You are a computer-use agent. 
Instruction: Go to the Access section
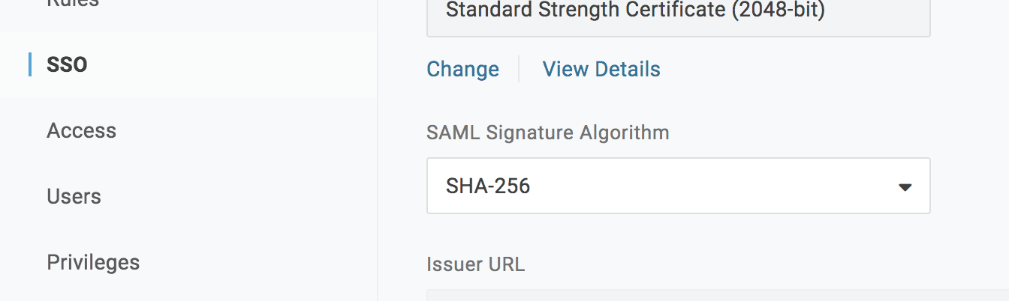click(x=81, y=130)
